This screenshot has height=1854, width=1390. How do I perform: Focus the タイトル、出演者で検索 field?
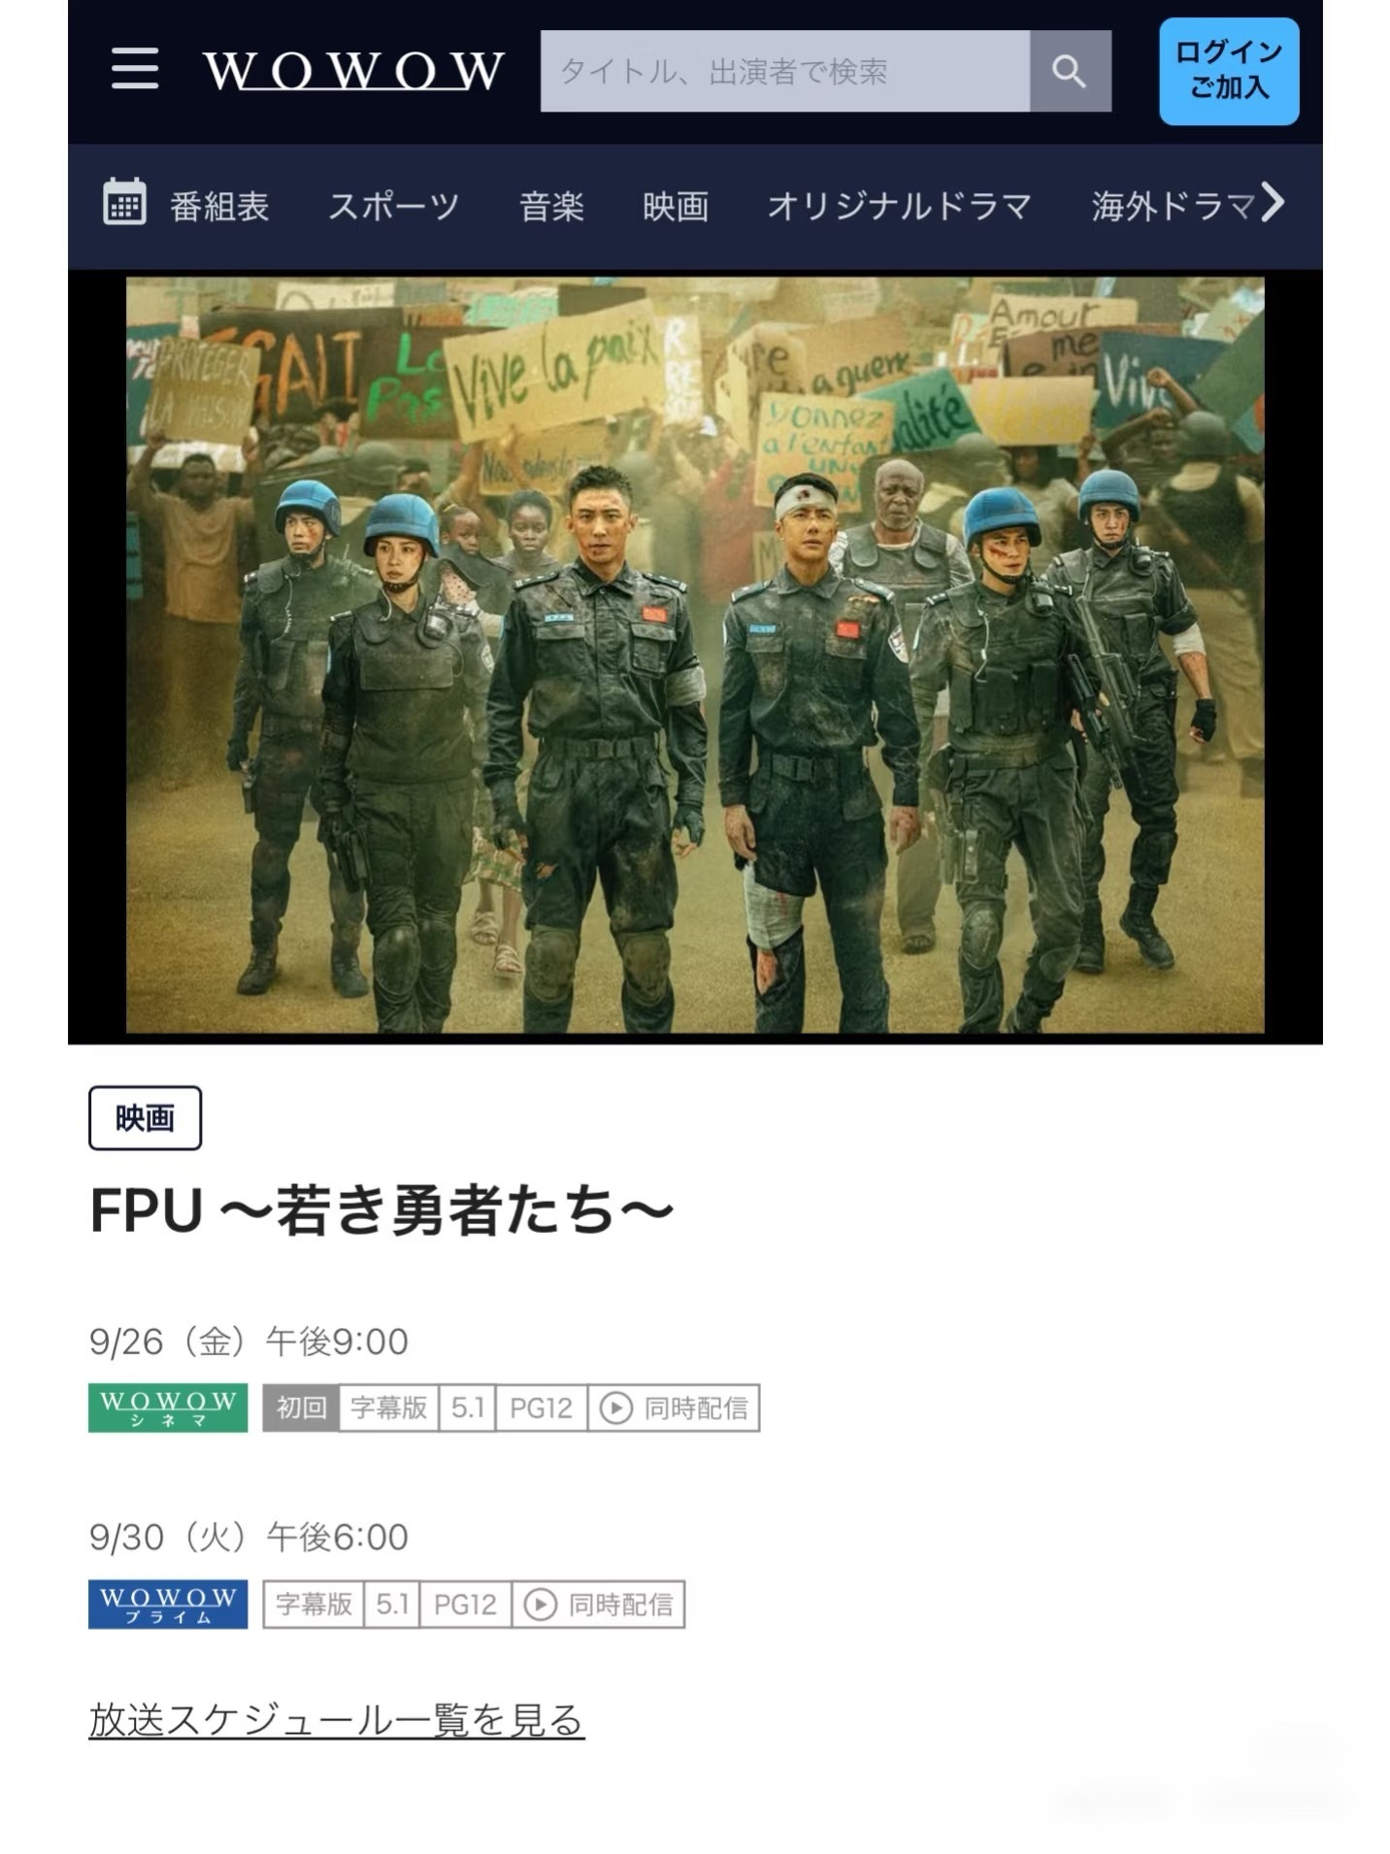[785, 71]
